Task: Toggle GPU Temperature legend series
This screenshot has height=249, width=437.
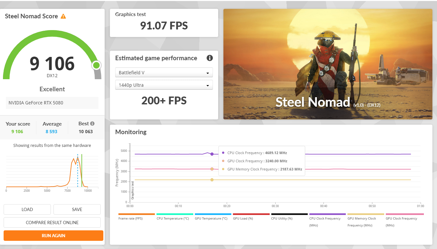Action: point(213,217)
